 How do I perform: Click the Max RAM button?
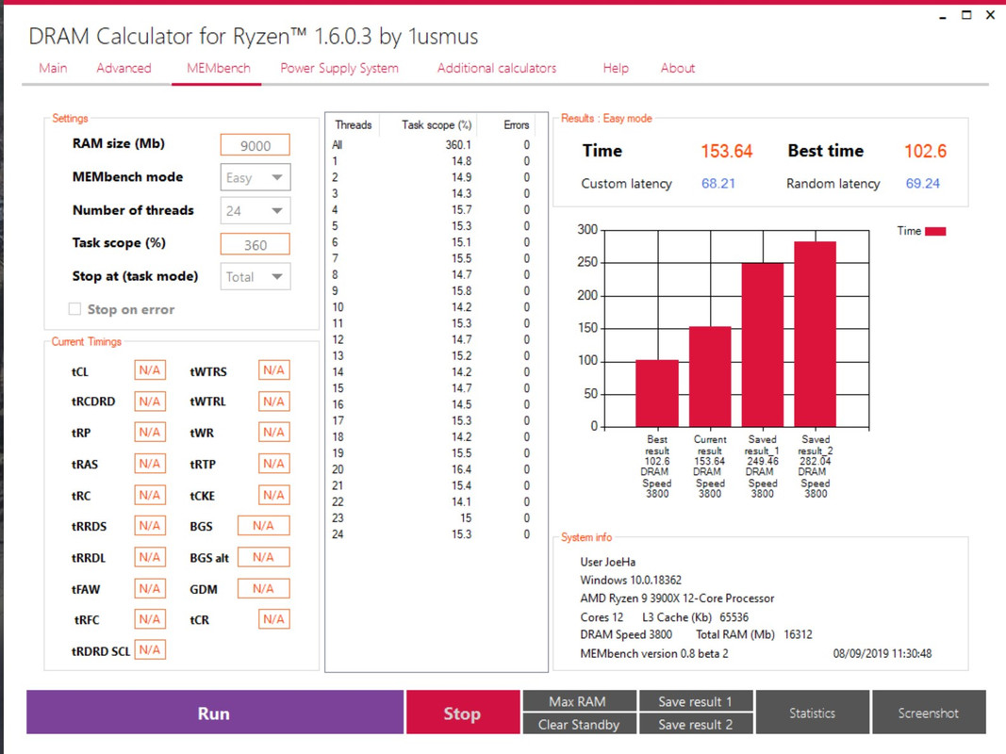point(579,701)
